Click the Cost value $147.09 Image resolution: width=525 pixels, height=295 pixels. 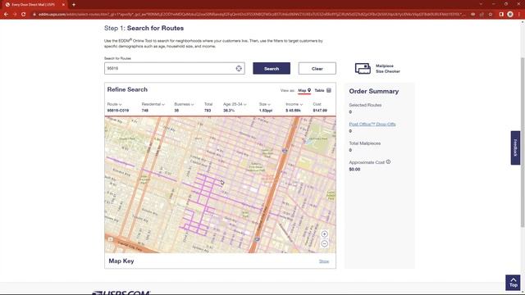click(320, 111)
